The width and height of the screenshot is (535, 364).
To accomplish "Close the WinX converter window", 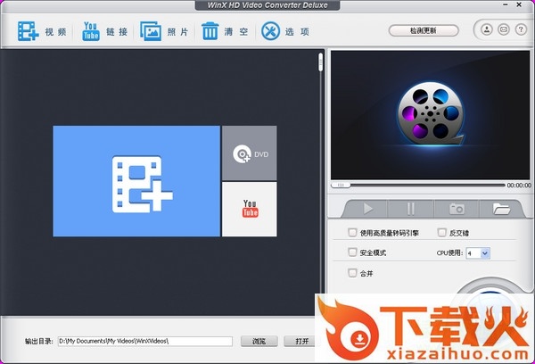I will pyautogui.click(x=519, y=4).
